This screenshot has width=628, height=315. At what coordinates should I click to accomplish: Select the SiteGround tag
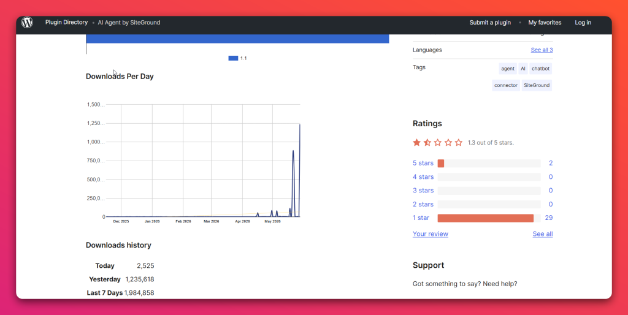pos(537,85)
